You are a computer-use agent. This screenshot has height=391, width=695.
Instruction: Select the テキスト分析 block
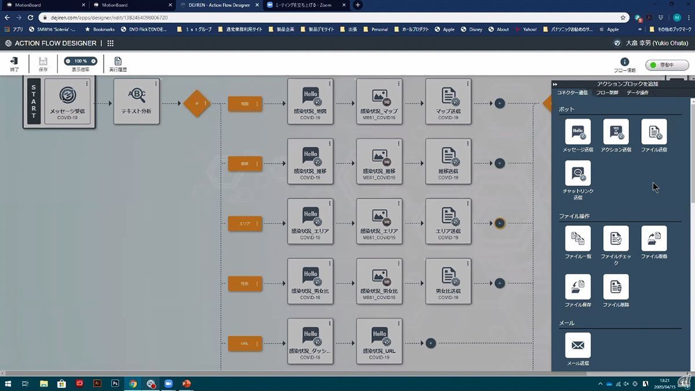point(137,101)
